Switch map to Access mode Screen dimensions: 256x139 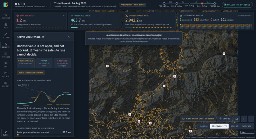234,126
